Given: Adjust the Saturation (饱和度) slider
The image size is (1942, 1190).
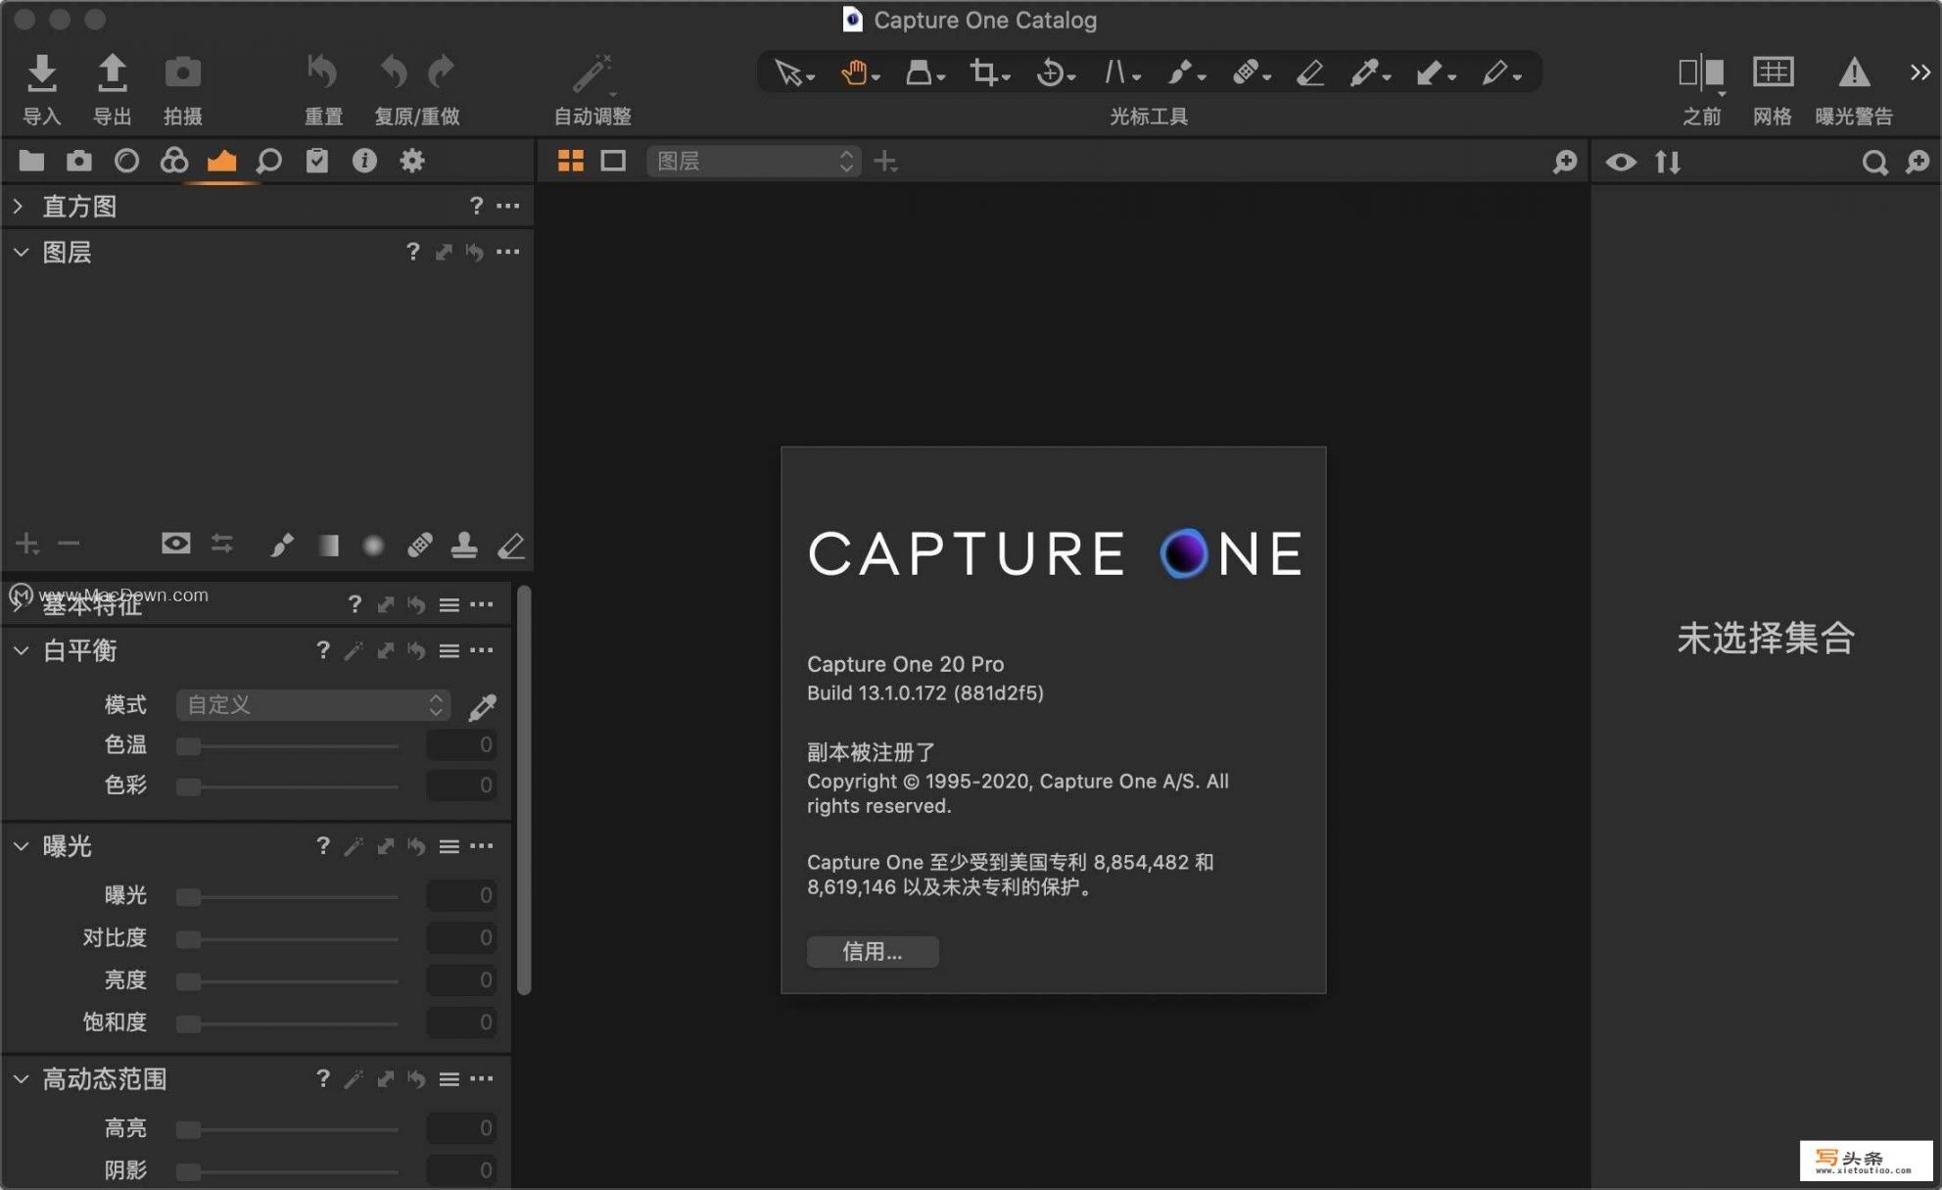Looking at the screenshot, I should point(287,1023).
